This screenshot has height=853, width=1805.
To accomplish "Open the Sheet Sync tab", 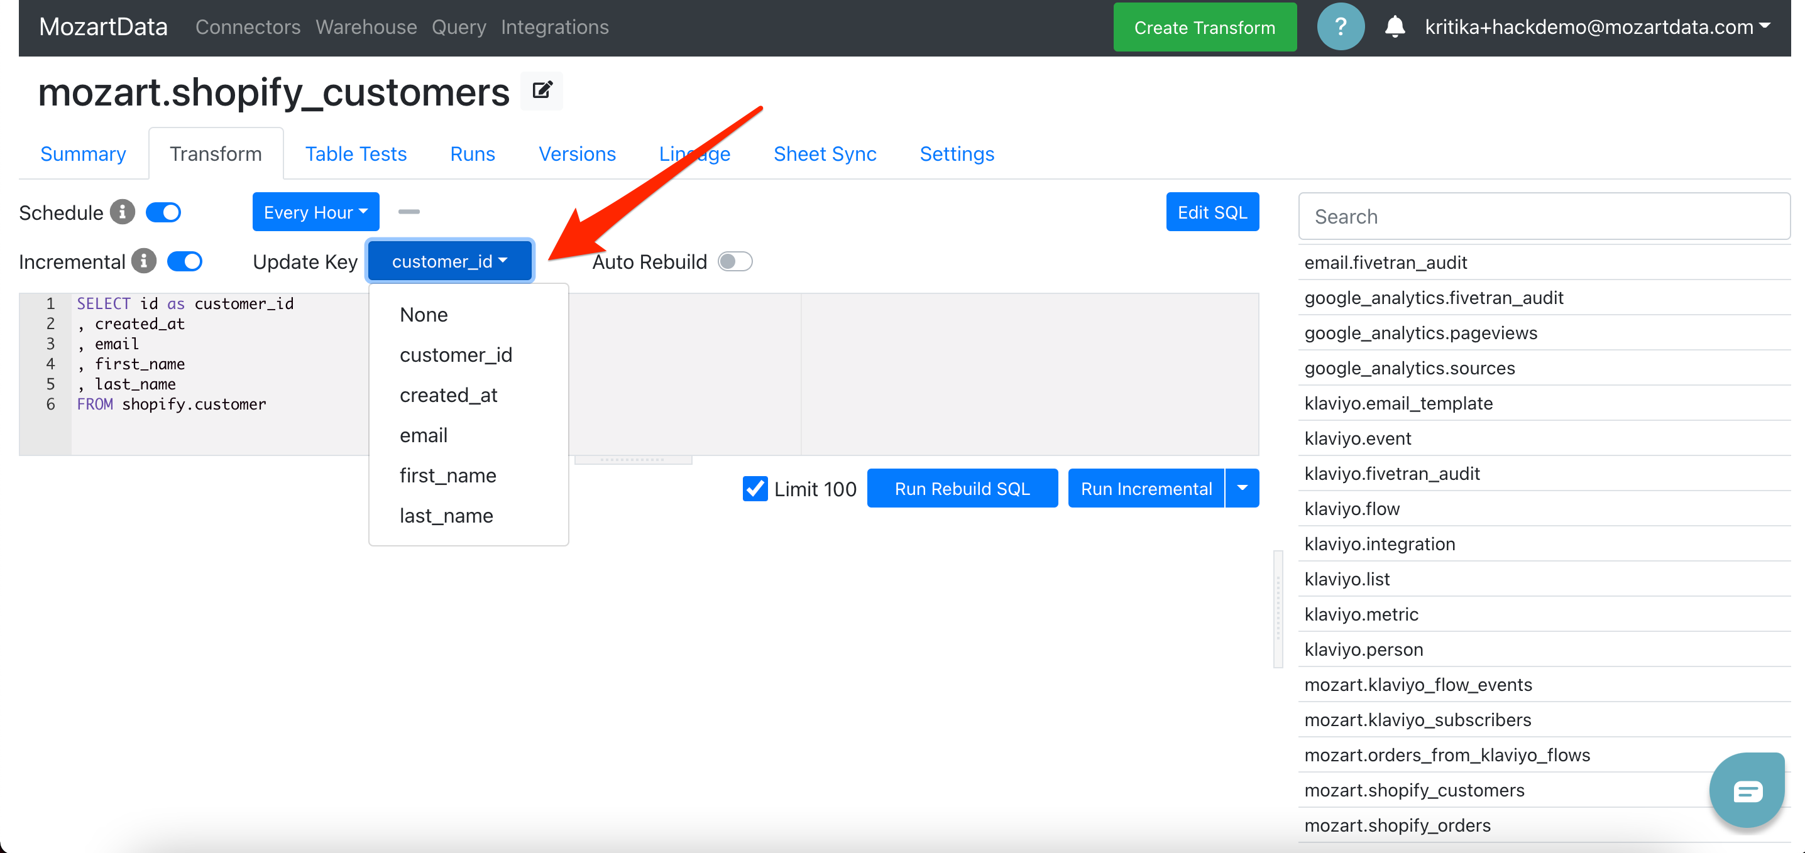I will [825, 154].
